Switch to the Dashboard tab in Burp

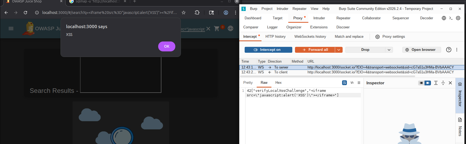pyautogui.click(x=253, y=18)
